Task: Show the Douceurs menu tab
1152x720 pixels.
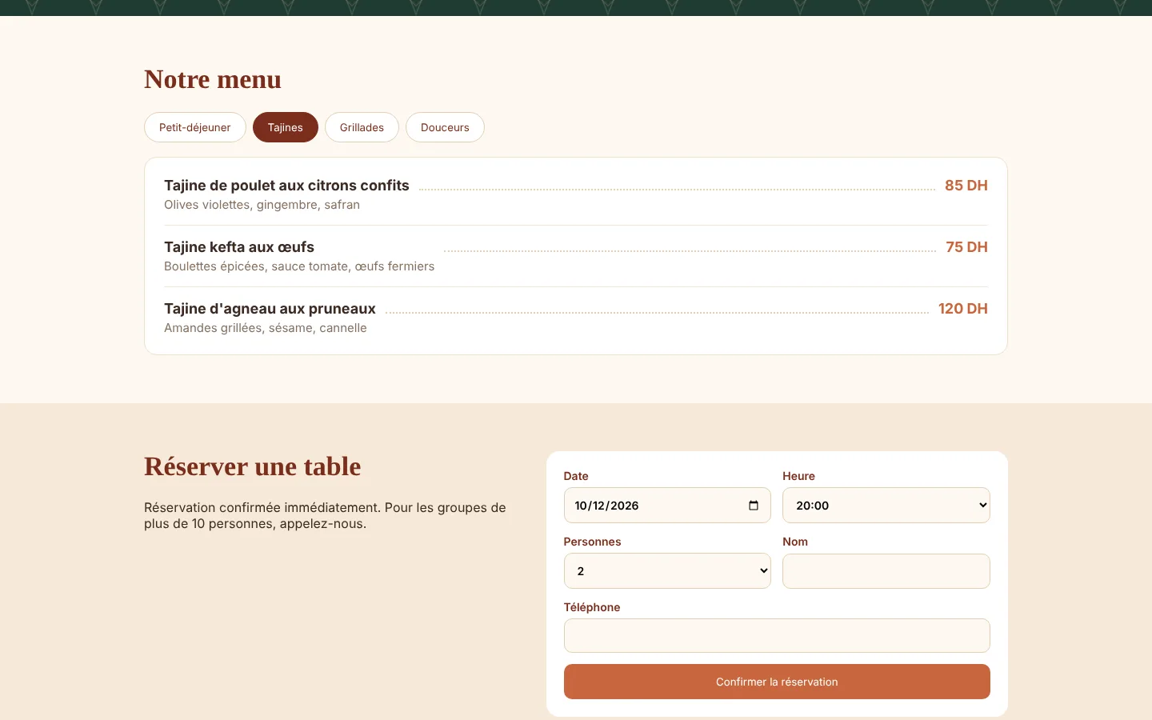Action: pos(445,127)
